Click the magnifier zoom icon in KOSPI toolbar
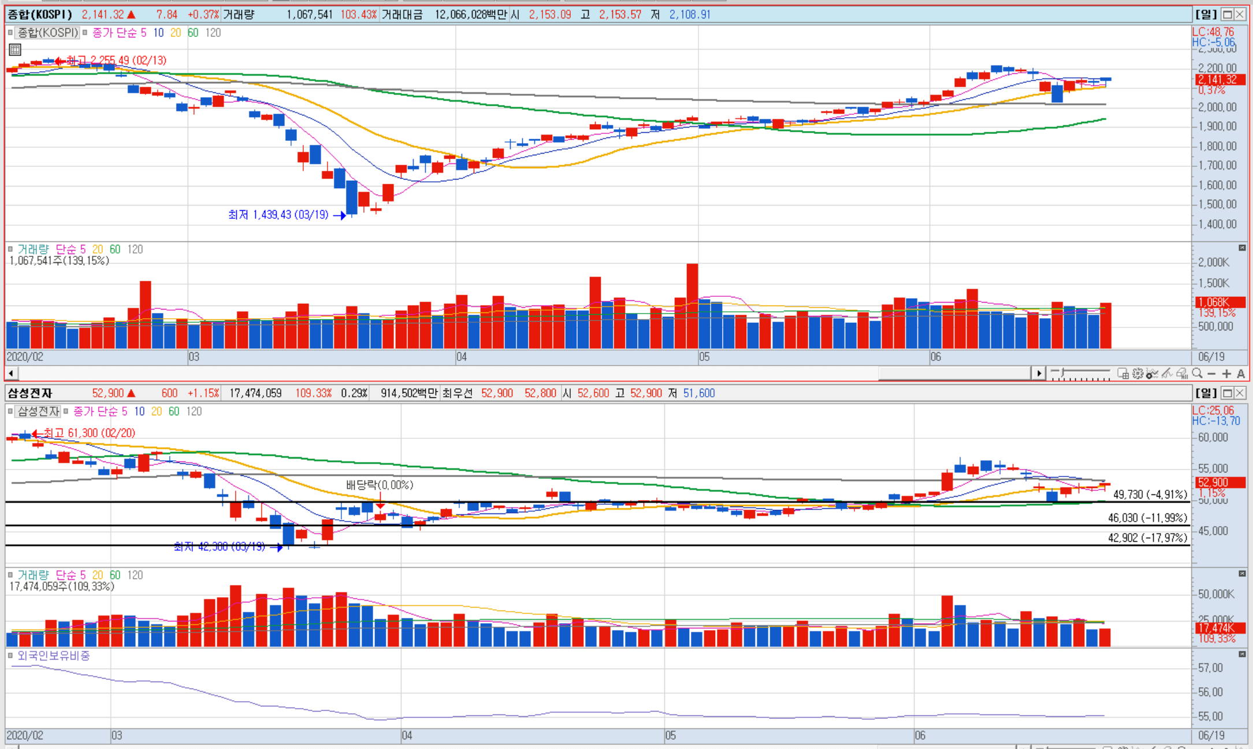The height and width of the screenshot is (749, 1253). (1197, 373)
